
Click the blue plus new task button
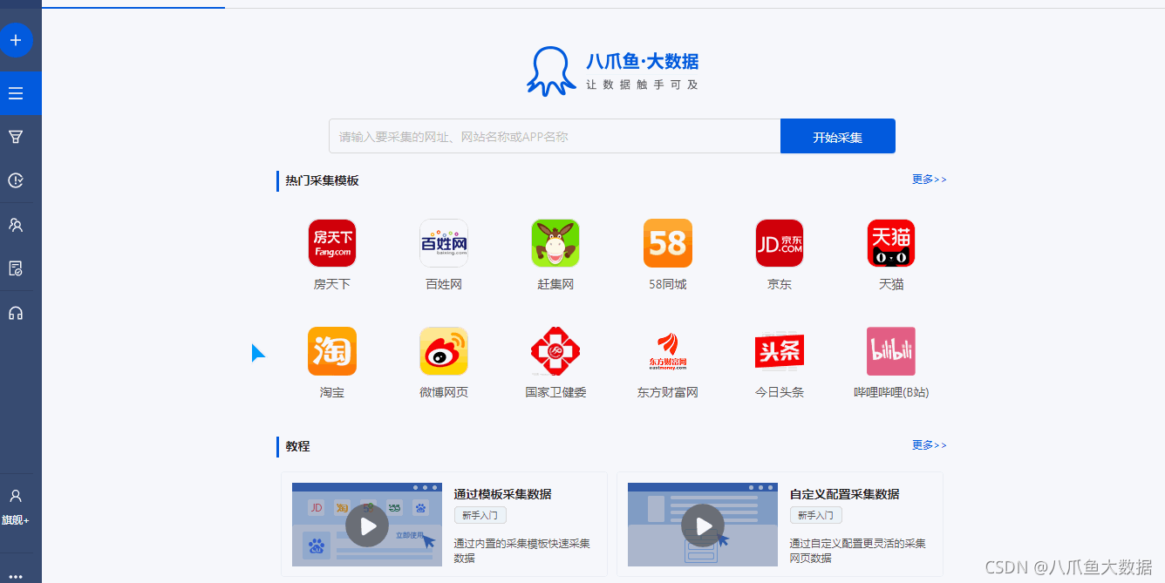click(16, 40)
